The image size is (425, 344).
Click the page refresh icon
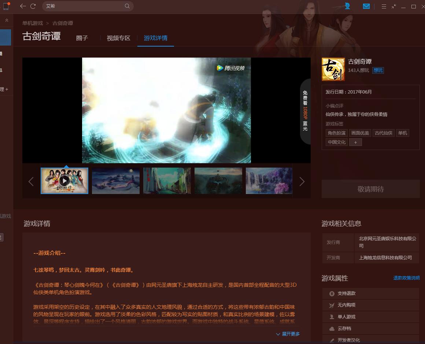pyautogui.click(x=34, y=6)
